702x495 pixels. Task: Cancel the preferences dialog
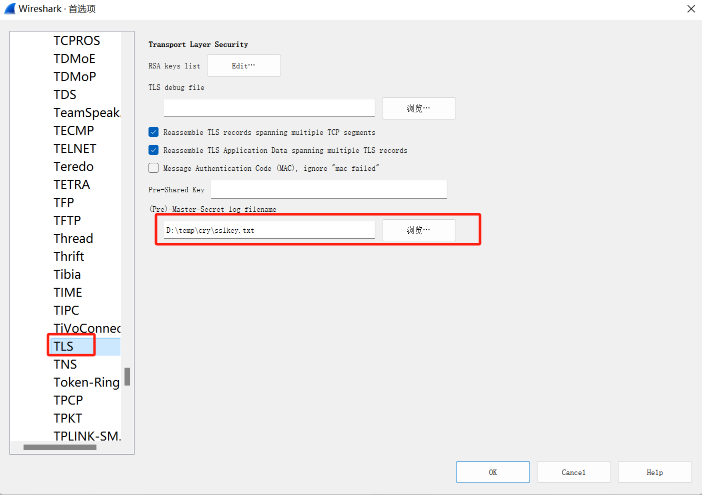[574, 472]
